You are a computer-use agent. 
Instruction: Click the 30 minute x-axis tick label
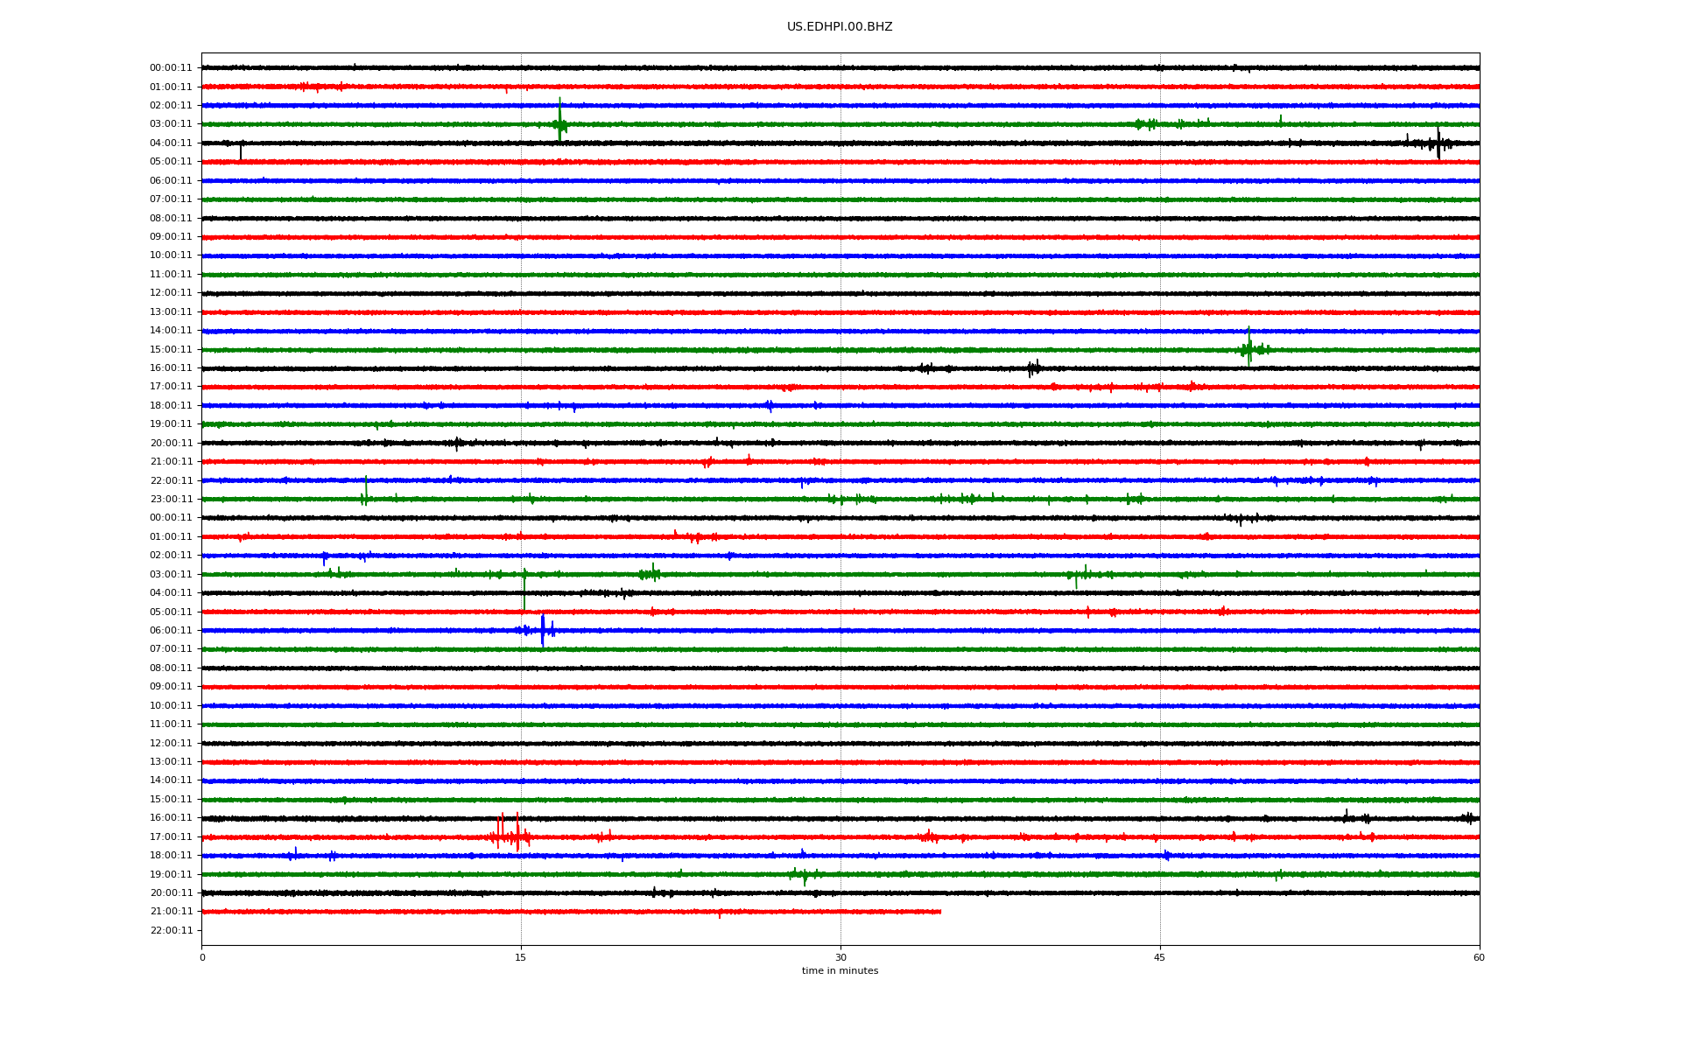coord(840,957)
